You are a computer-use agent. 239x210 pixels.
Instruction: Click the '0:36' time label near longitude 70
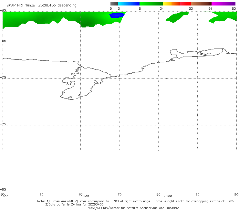point(86,196)
